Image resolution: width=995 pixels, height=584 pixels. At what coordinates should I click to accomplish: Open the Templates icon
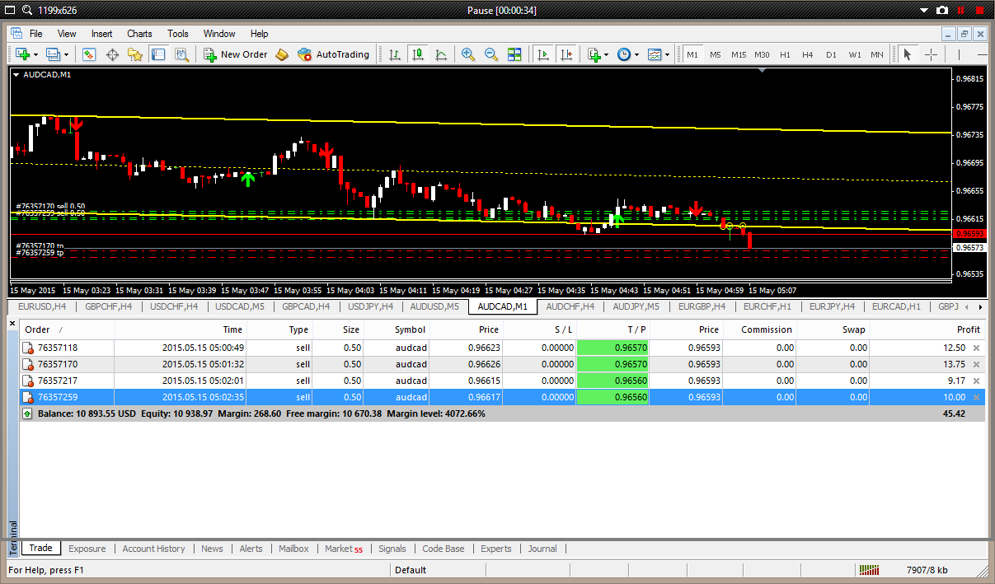coord(655,54)
